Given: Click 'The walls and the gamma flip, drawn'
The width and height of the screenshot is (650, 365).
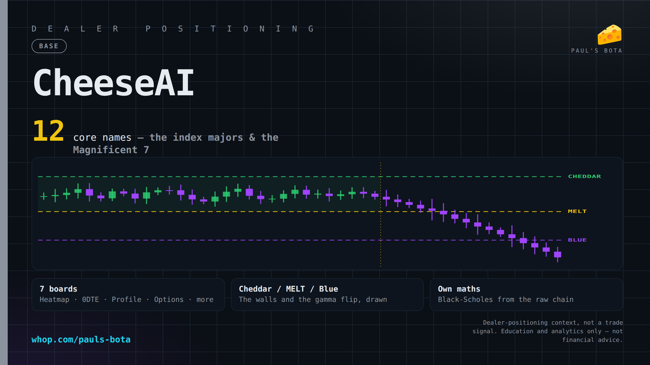Looking at the screenshot, I should (x=313, y=300).
